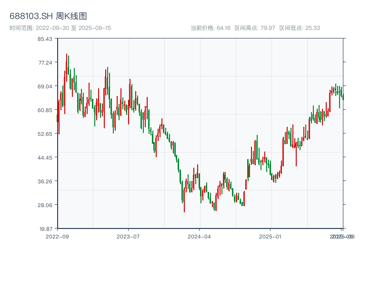Viewport: 381px width, 285px height.
Task: Click y-axis label 44.45
Action: (x=45, y=158)
